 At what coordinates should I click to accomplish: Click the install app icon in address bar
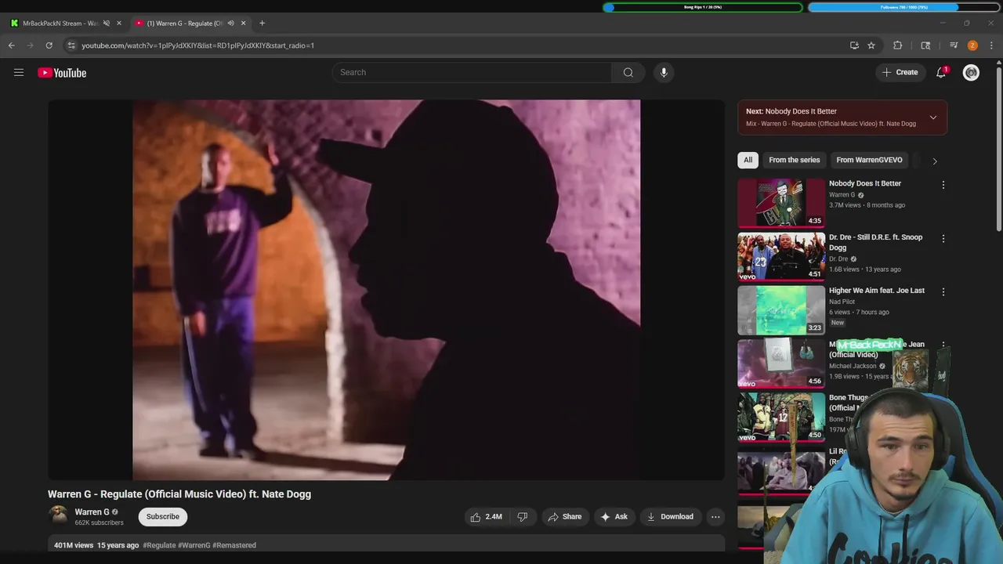coord(854,45)
